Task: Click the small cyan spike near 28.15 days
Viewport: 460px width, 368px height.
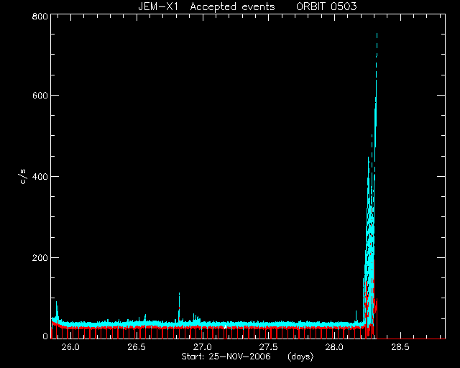Action: (356, 316)
